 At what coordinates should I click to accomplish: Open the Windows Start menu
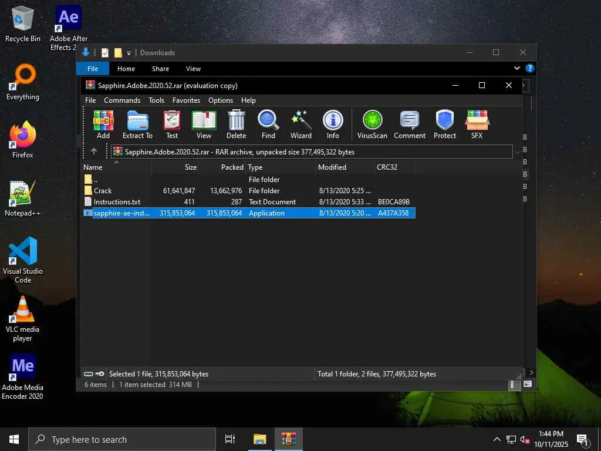click(14, 439)
